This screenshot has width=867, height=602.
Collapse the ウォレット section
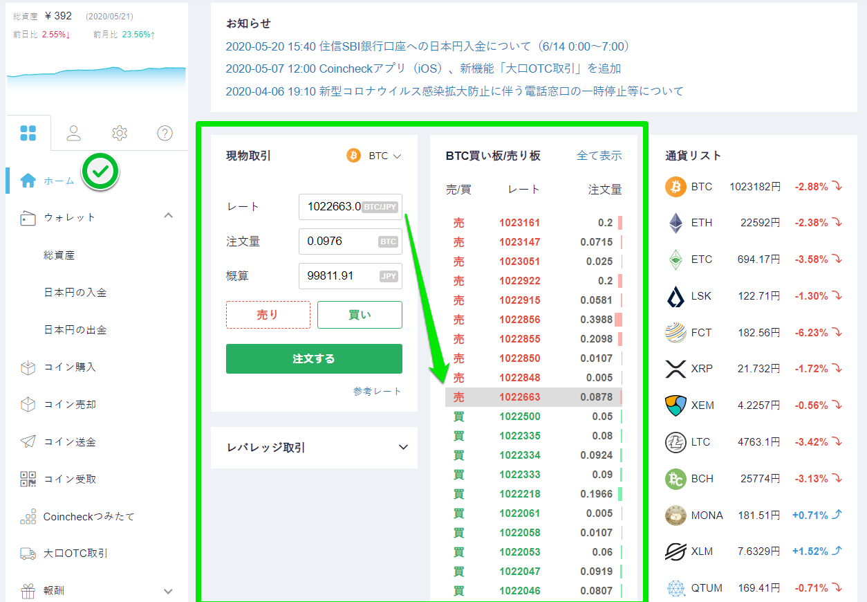pyautogui.click(x=168, y=215)
